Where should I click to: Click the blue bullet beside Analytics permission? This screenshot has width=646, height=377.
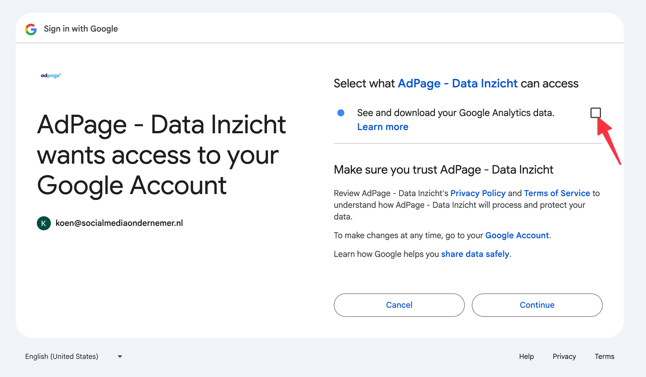[x=341, y=113]
